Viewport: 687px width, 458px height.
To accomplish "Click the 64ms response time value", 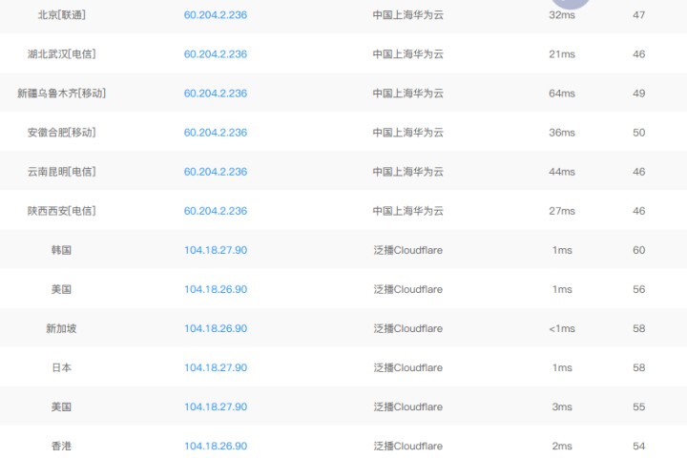I will (562, 94).
